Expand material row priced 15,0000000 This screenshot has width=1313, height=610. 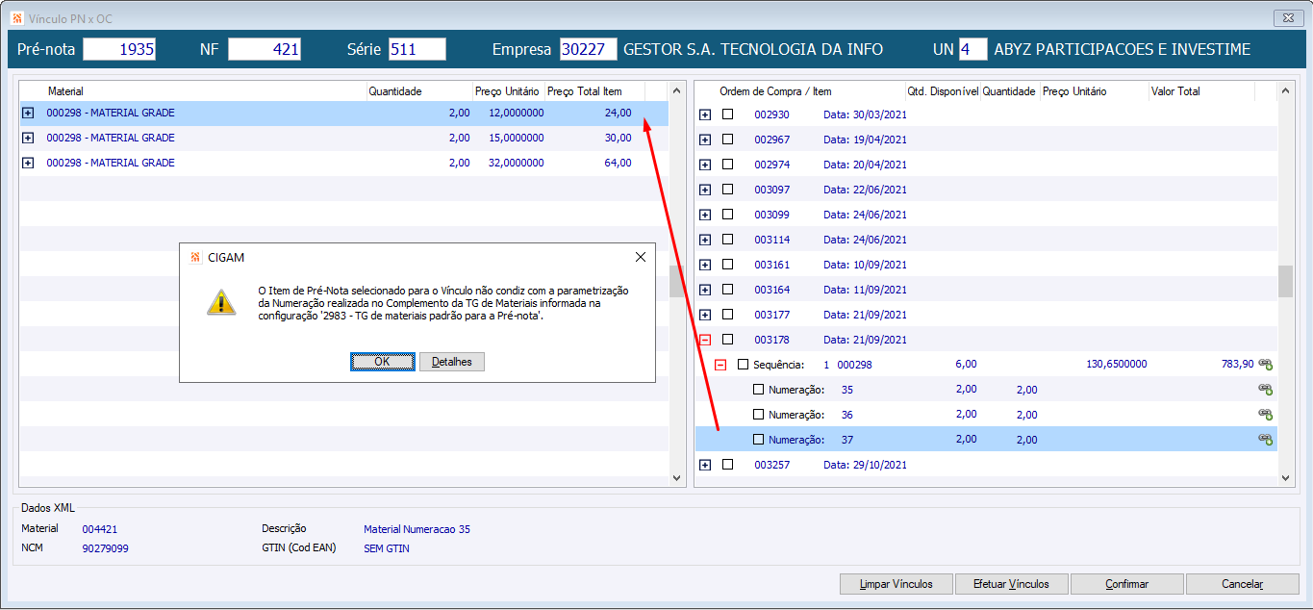[x=28, y=139]
